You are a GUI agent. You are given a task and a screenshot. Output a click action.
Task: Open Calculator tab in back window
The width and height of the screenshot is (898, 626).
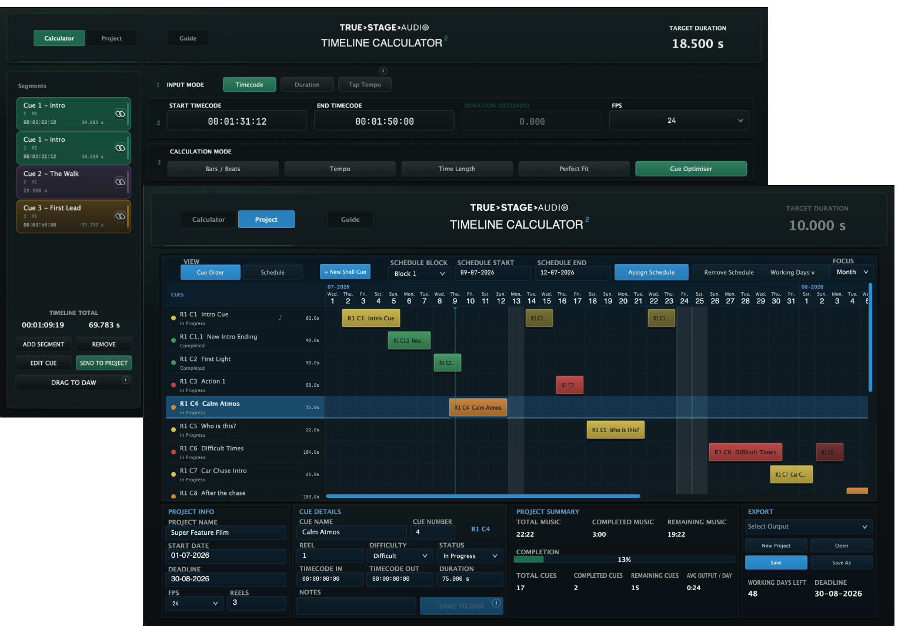tap(59, 38)
